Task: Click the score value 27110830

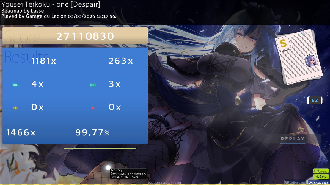Action: (x=85, y=36)
